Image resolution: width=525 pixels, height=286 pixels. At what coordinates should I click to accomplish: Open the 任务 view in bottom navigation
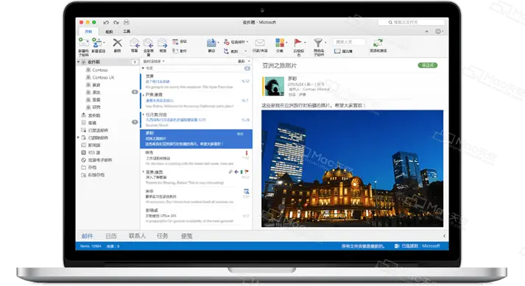[x=163, y=236]
